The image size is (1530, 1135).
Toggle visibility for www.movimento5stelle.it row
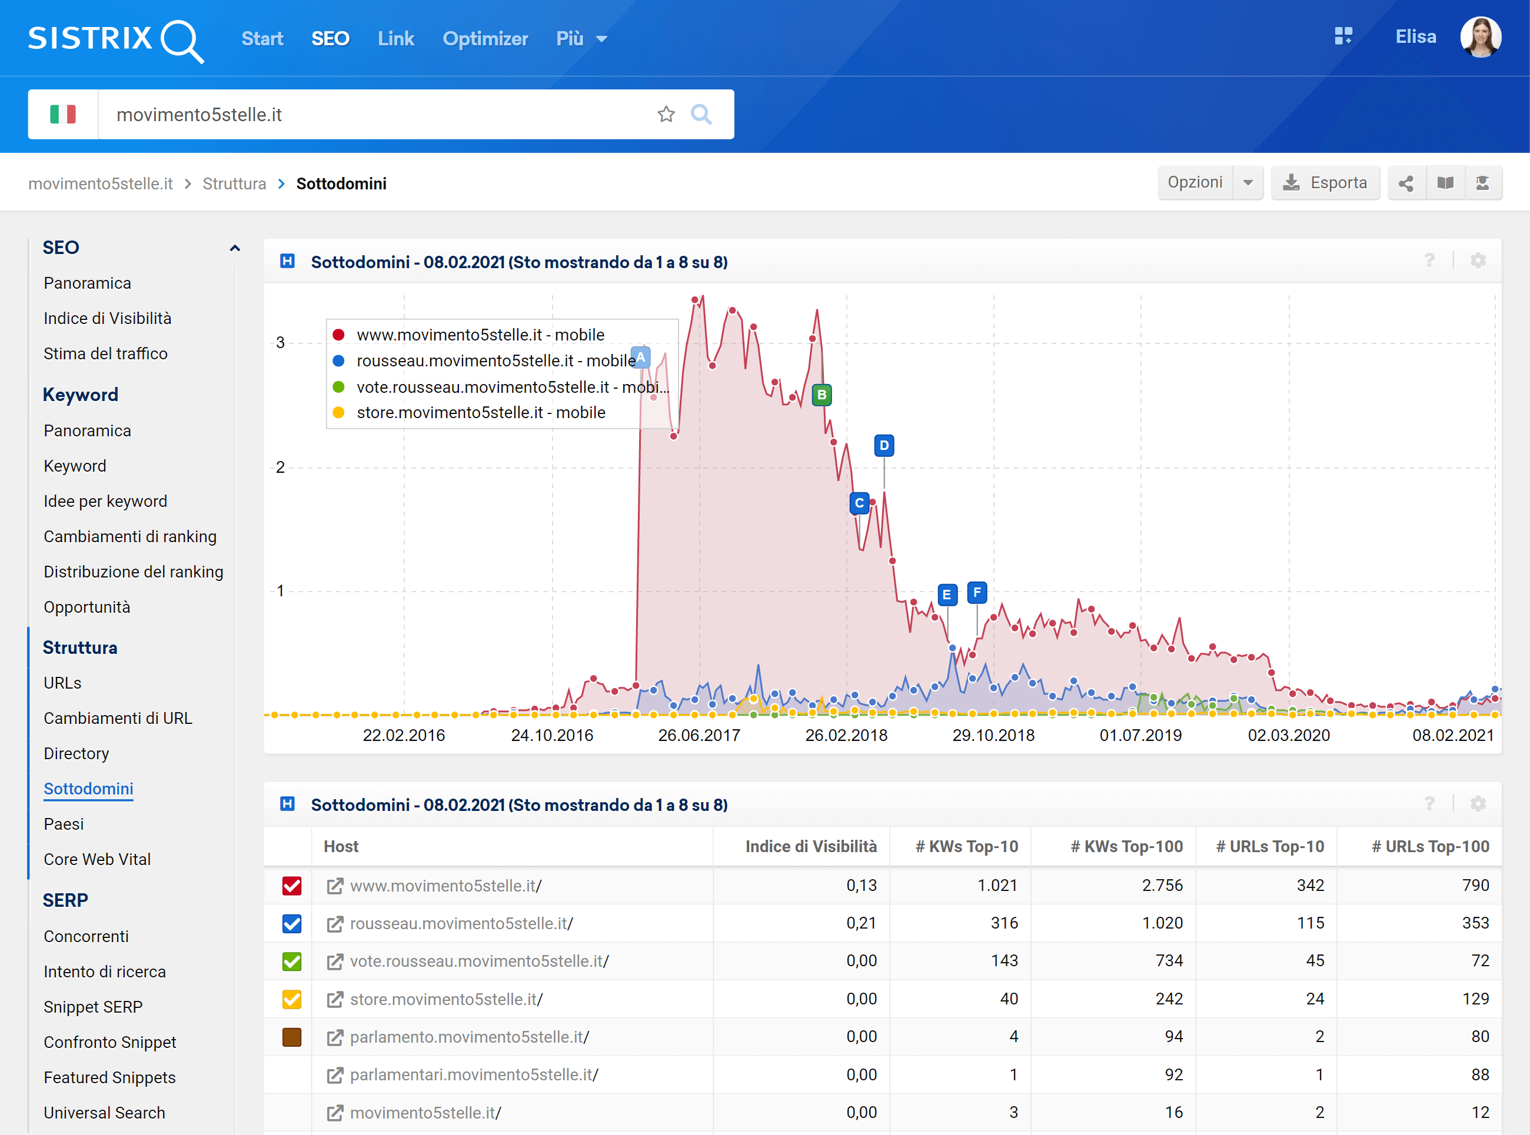click(x=294, y=884)
